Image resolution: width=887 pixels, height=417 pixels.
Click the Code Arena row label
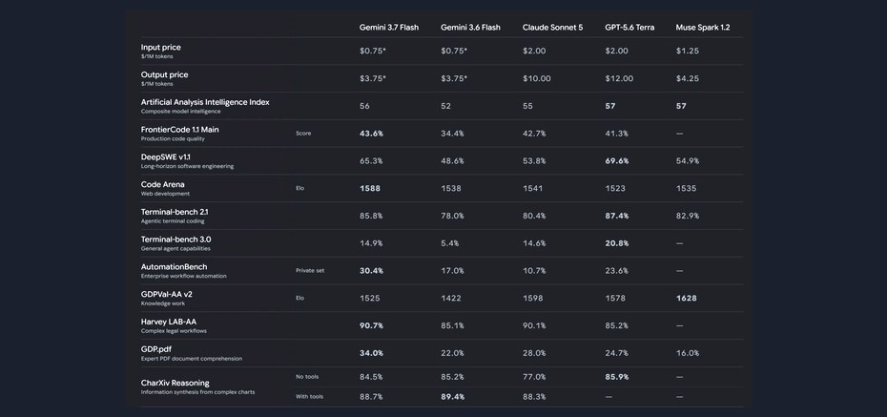coord(162,184)
